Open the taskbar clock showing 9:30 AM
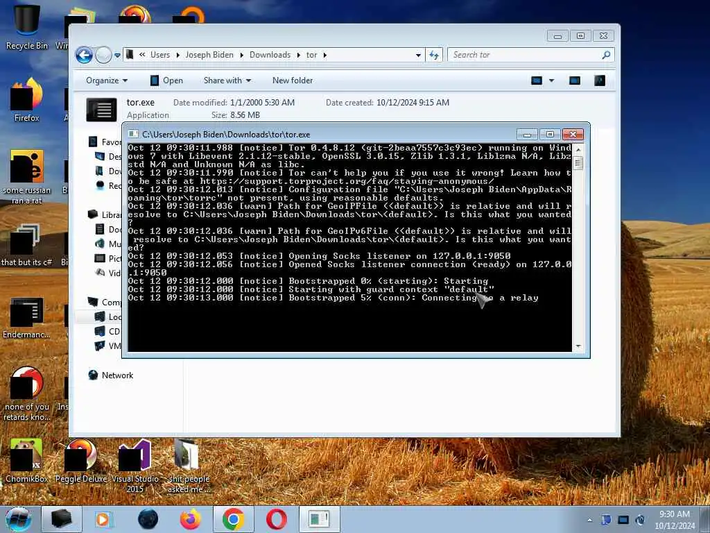 [x=675, y=520]
